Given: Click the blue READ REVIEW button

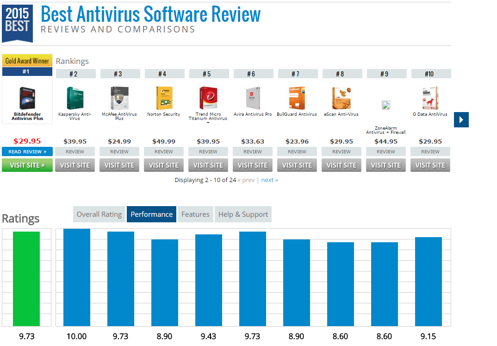Looking at the screenshot, I should tap(27, 151).
